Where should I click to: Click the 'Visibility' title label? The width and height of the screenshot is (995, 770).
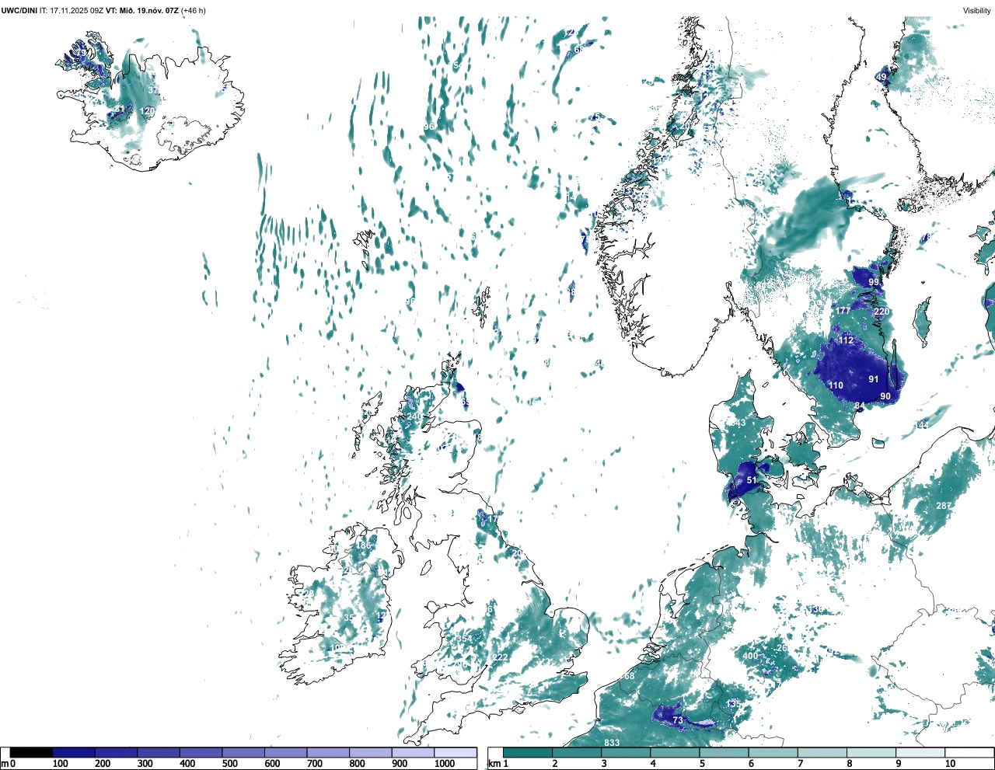pos(977,10)
